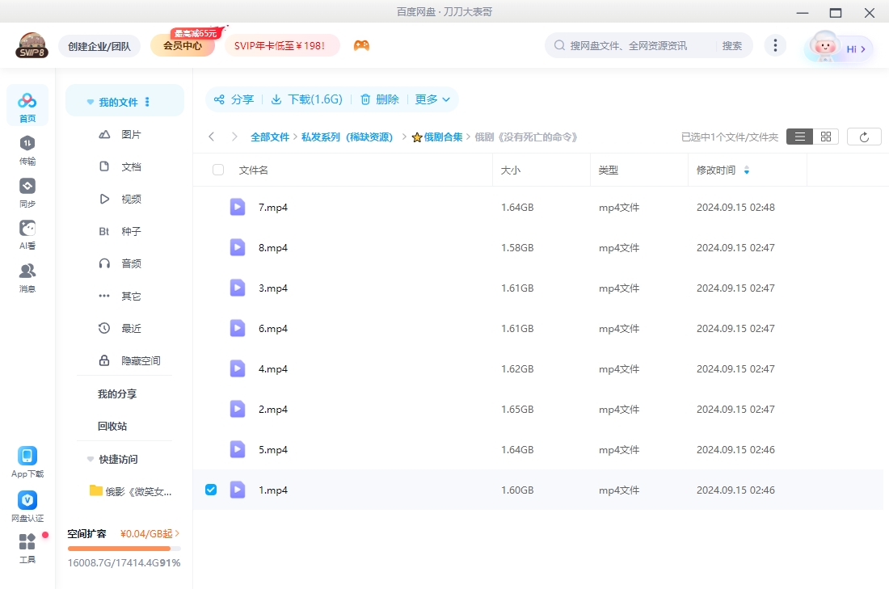
Task: Click the game controller icon in header
Action: tap(361, 46)
